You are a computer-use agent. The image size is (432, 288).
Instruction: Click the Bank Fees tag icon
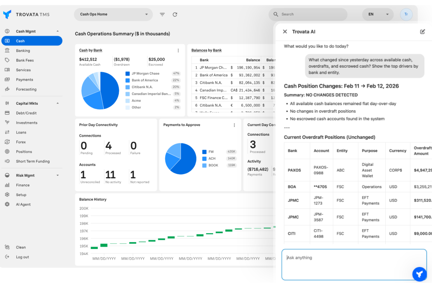[7, 60]
